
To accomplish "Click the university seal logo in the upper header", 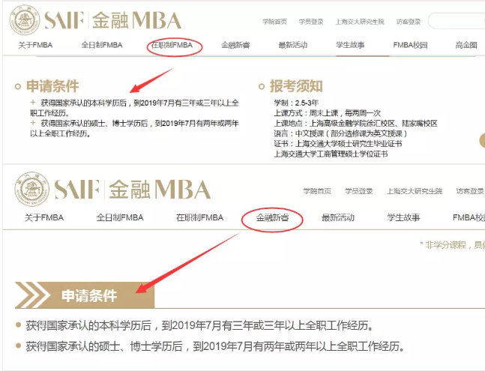I will [24, 20].
